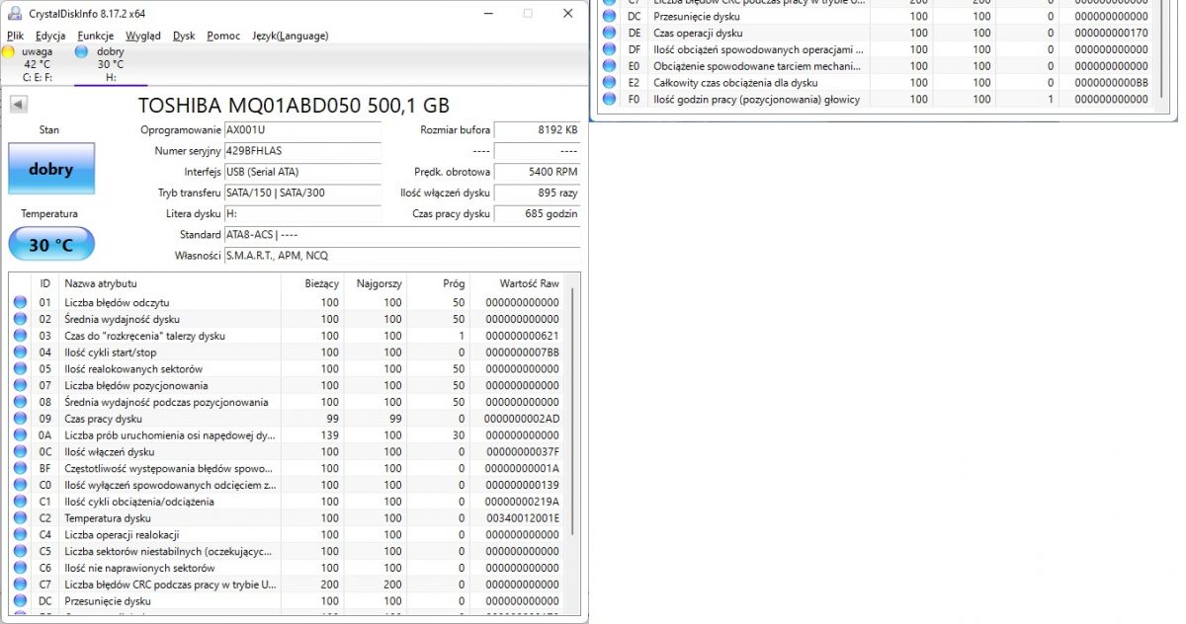Open the Język(Language) menu

[x=291, y=36]
